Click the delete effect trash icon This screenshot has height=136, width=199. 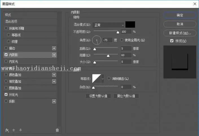(x=57, y=130)
